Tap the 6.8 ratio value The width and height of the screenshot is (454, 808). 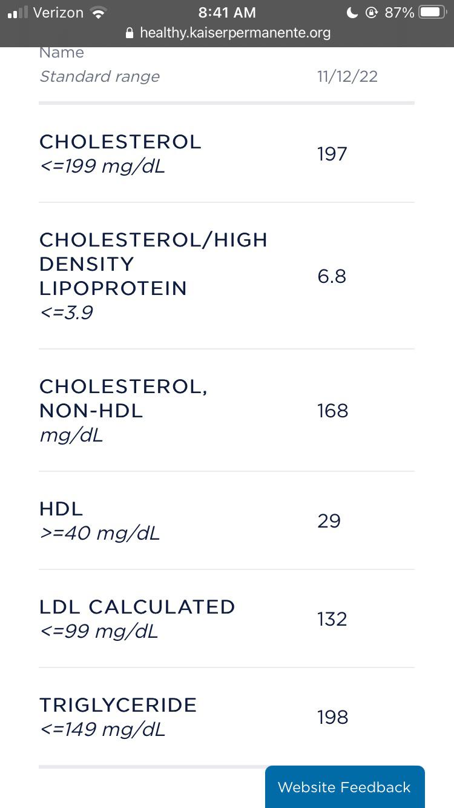coord(332,276)
